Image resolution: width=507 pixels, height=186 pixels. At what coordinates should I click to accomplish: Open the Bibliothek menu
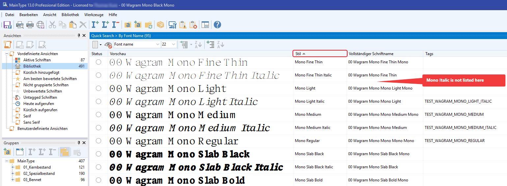point(70,15)
